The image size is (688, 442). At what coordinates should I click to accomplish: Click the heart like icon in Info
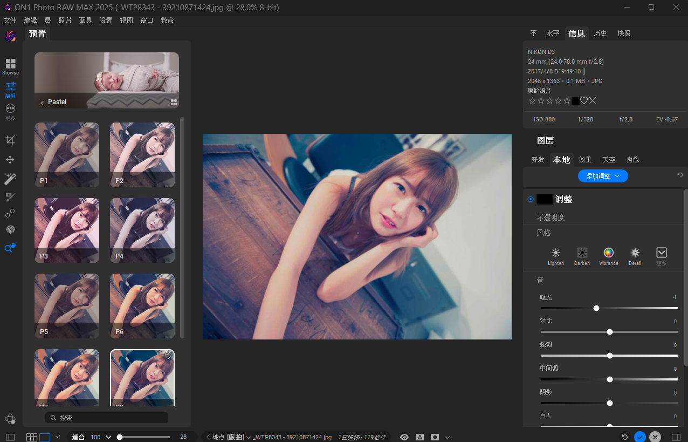pos(584,100)
